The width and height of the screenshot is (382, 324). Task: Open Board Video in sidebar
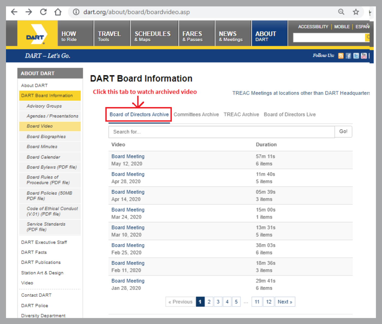[x=50, y=126]
